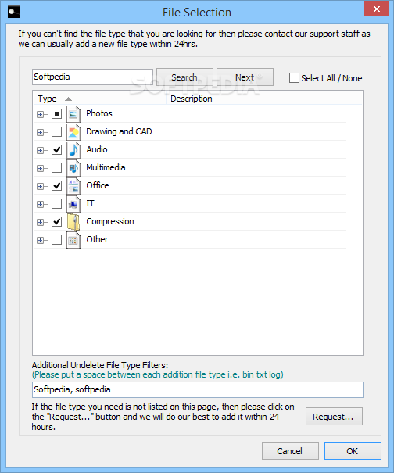Check the Drawing and CAD checkbox

tap(57, 132)
